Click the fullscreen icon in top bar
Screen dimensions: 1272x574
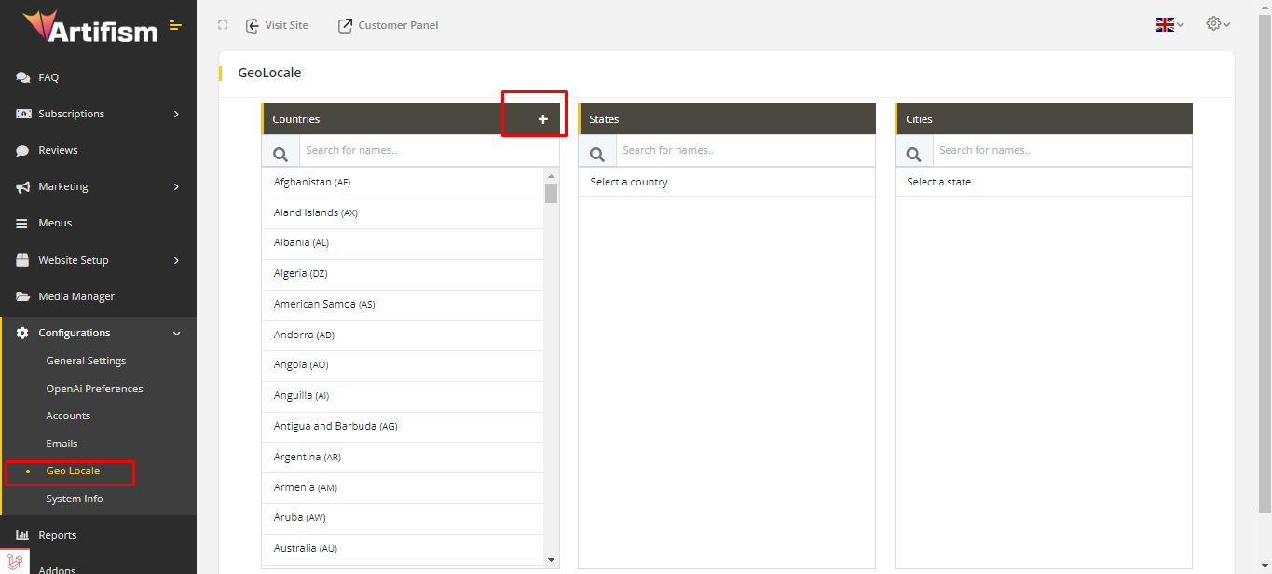223,25
